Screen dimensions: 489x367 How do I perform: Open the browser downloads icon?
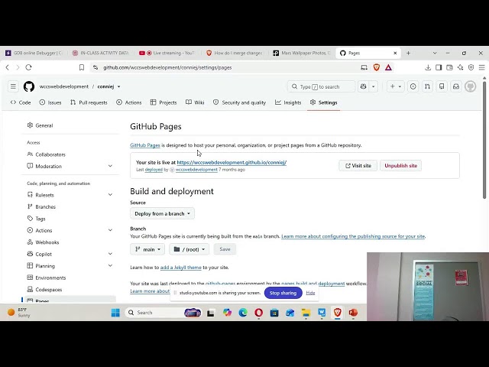coord(428,67)
